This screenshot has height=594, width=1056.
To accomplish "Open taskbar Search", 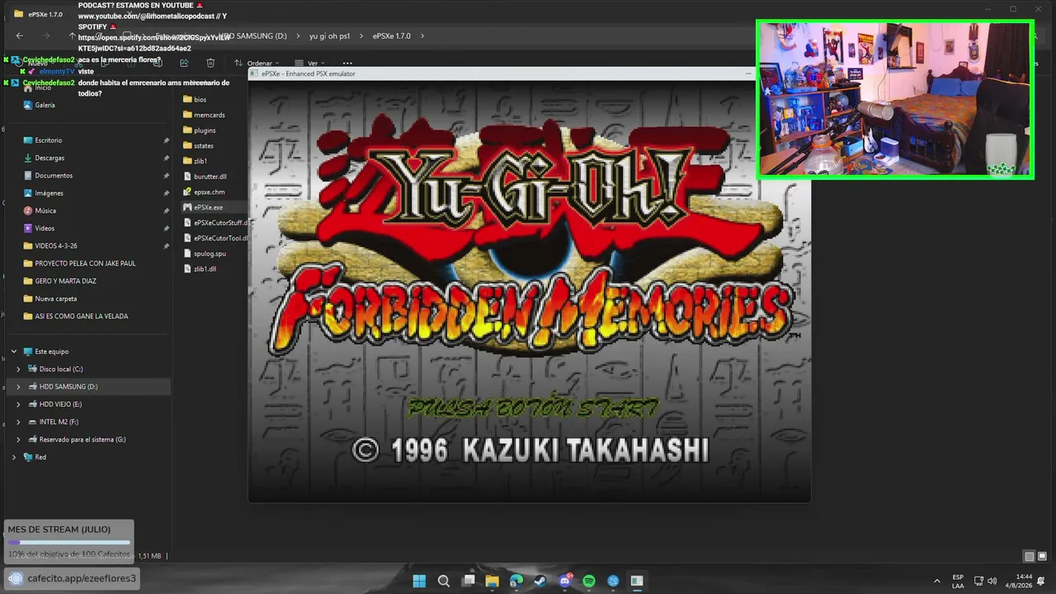I will click(x=444, y=581).
